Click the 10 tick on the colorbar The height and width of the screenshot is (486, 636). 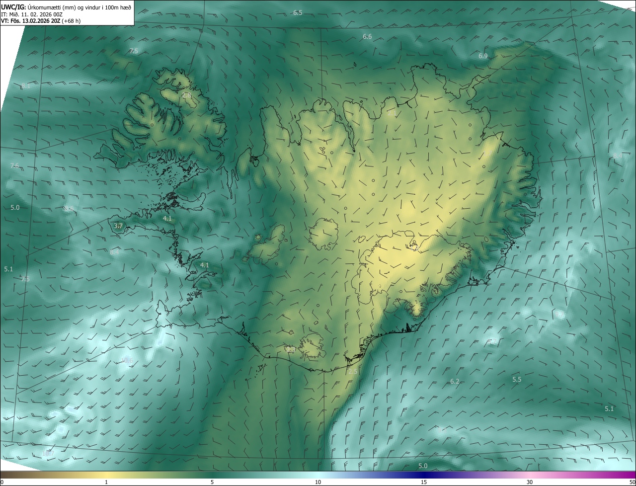(318, 482)
